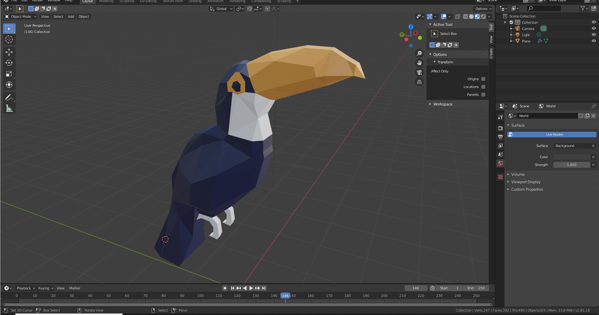Click the pin icon in Properties header

click(x=593, y=106)
